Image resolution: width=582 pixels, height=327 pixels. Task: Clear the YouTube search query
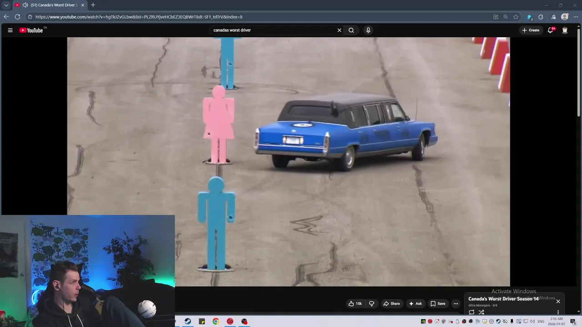tap(339, 30)
